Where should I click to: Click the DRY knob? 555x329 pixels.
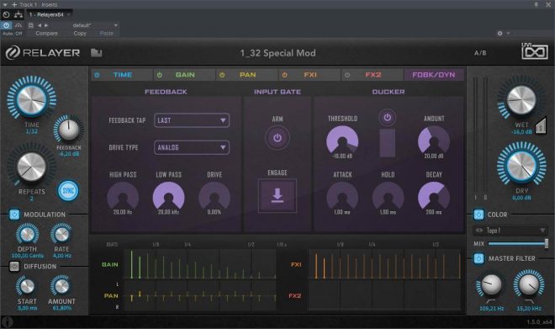tap(521, 166)
